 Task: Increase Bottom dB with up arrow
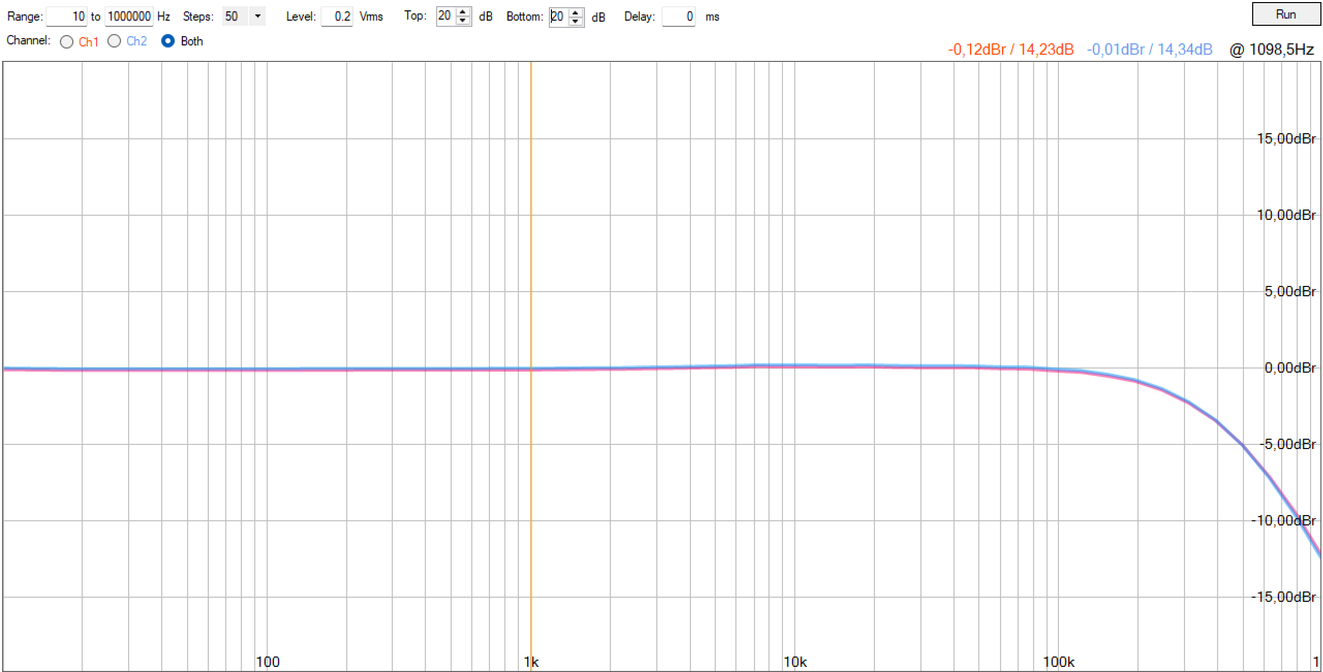576,12
